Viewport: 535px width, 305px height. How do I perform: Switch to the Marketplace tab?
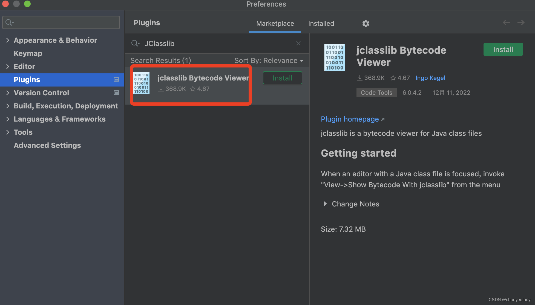click(275, 24)
